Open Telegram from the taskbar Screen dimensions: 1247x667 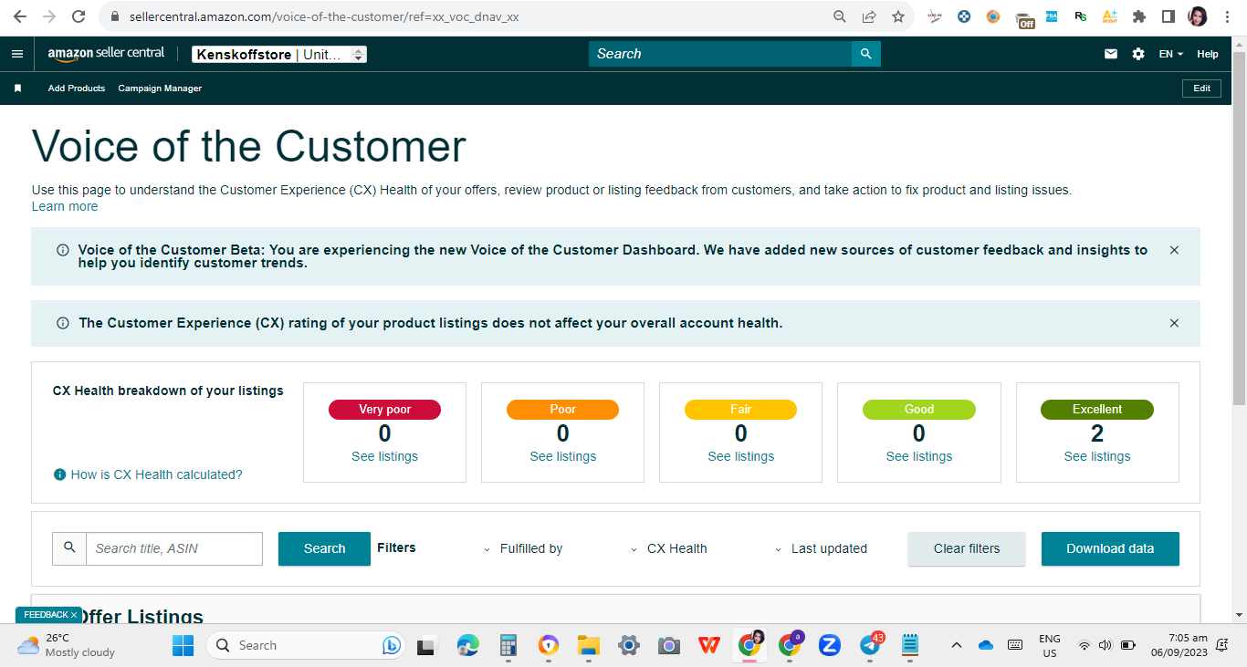pos(872,644)
